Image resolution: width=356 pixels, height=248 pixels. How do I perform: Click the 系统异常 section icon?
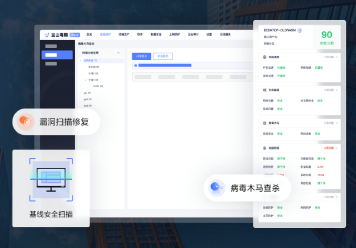pyautogui.click(x=265, y=90)
